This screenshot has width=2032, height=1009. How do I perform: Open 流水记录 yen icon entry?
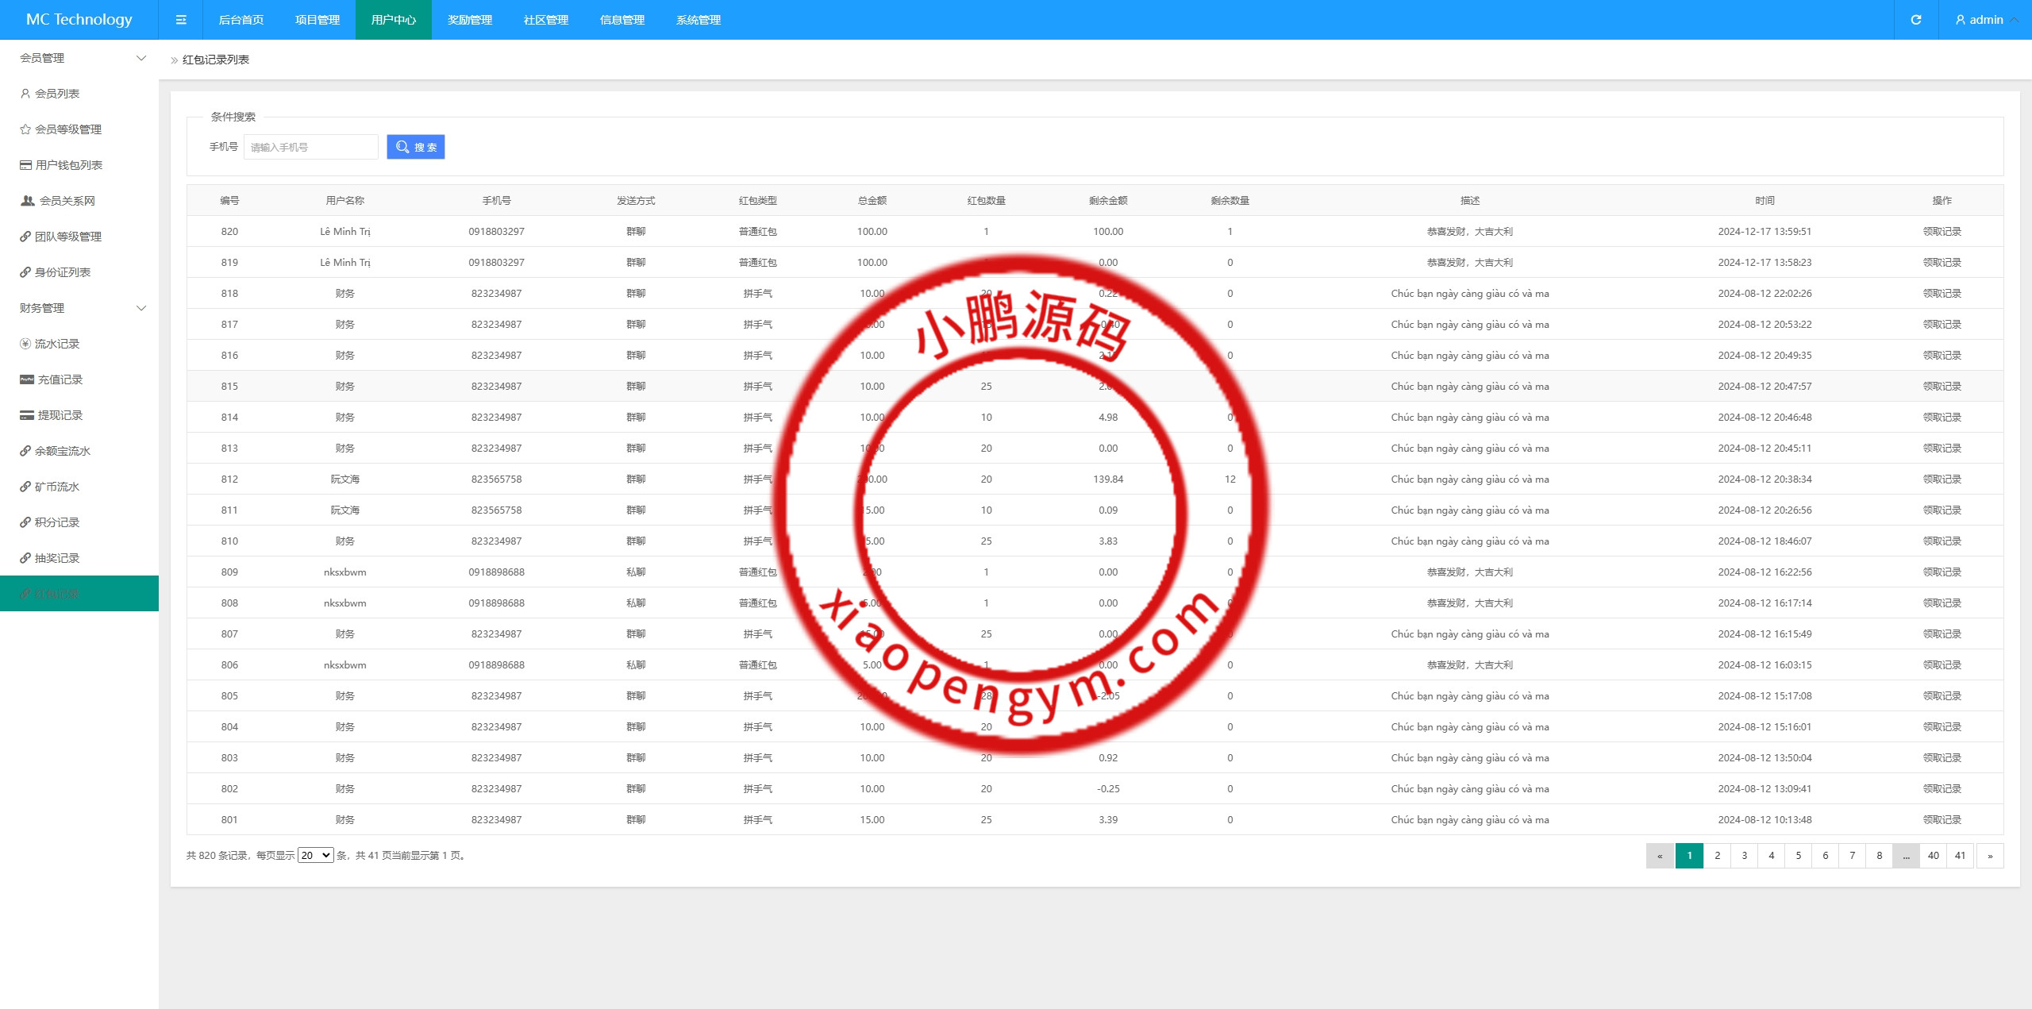coord(25,344)
